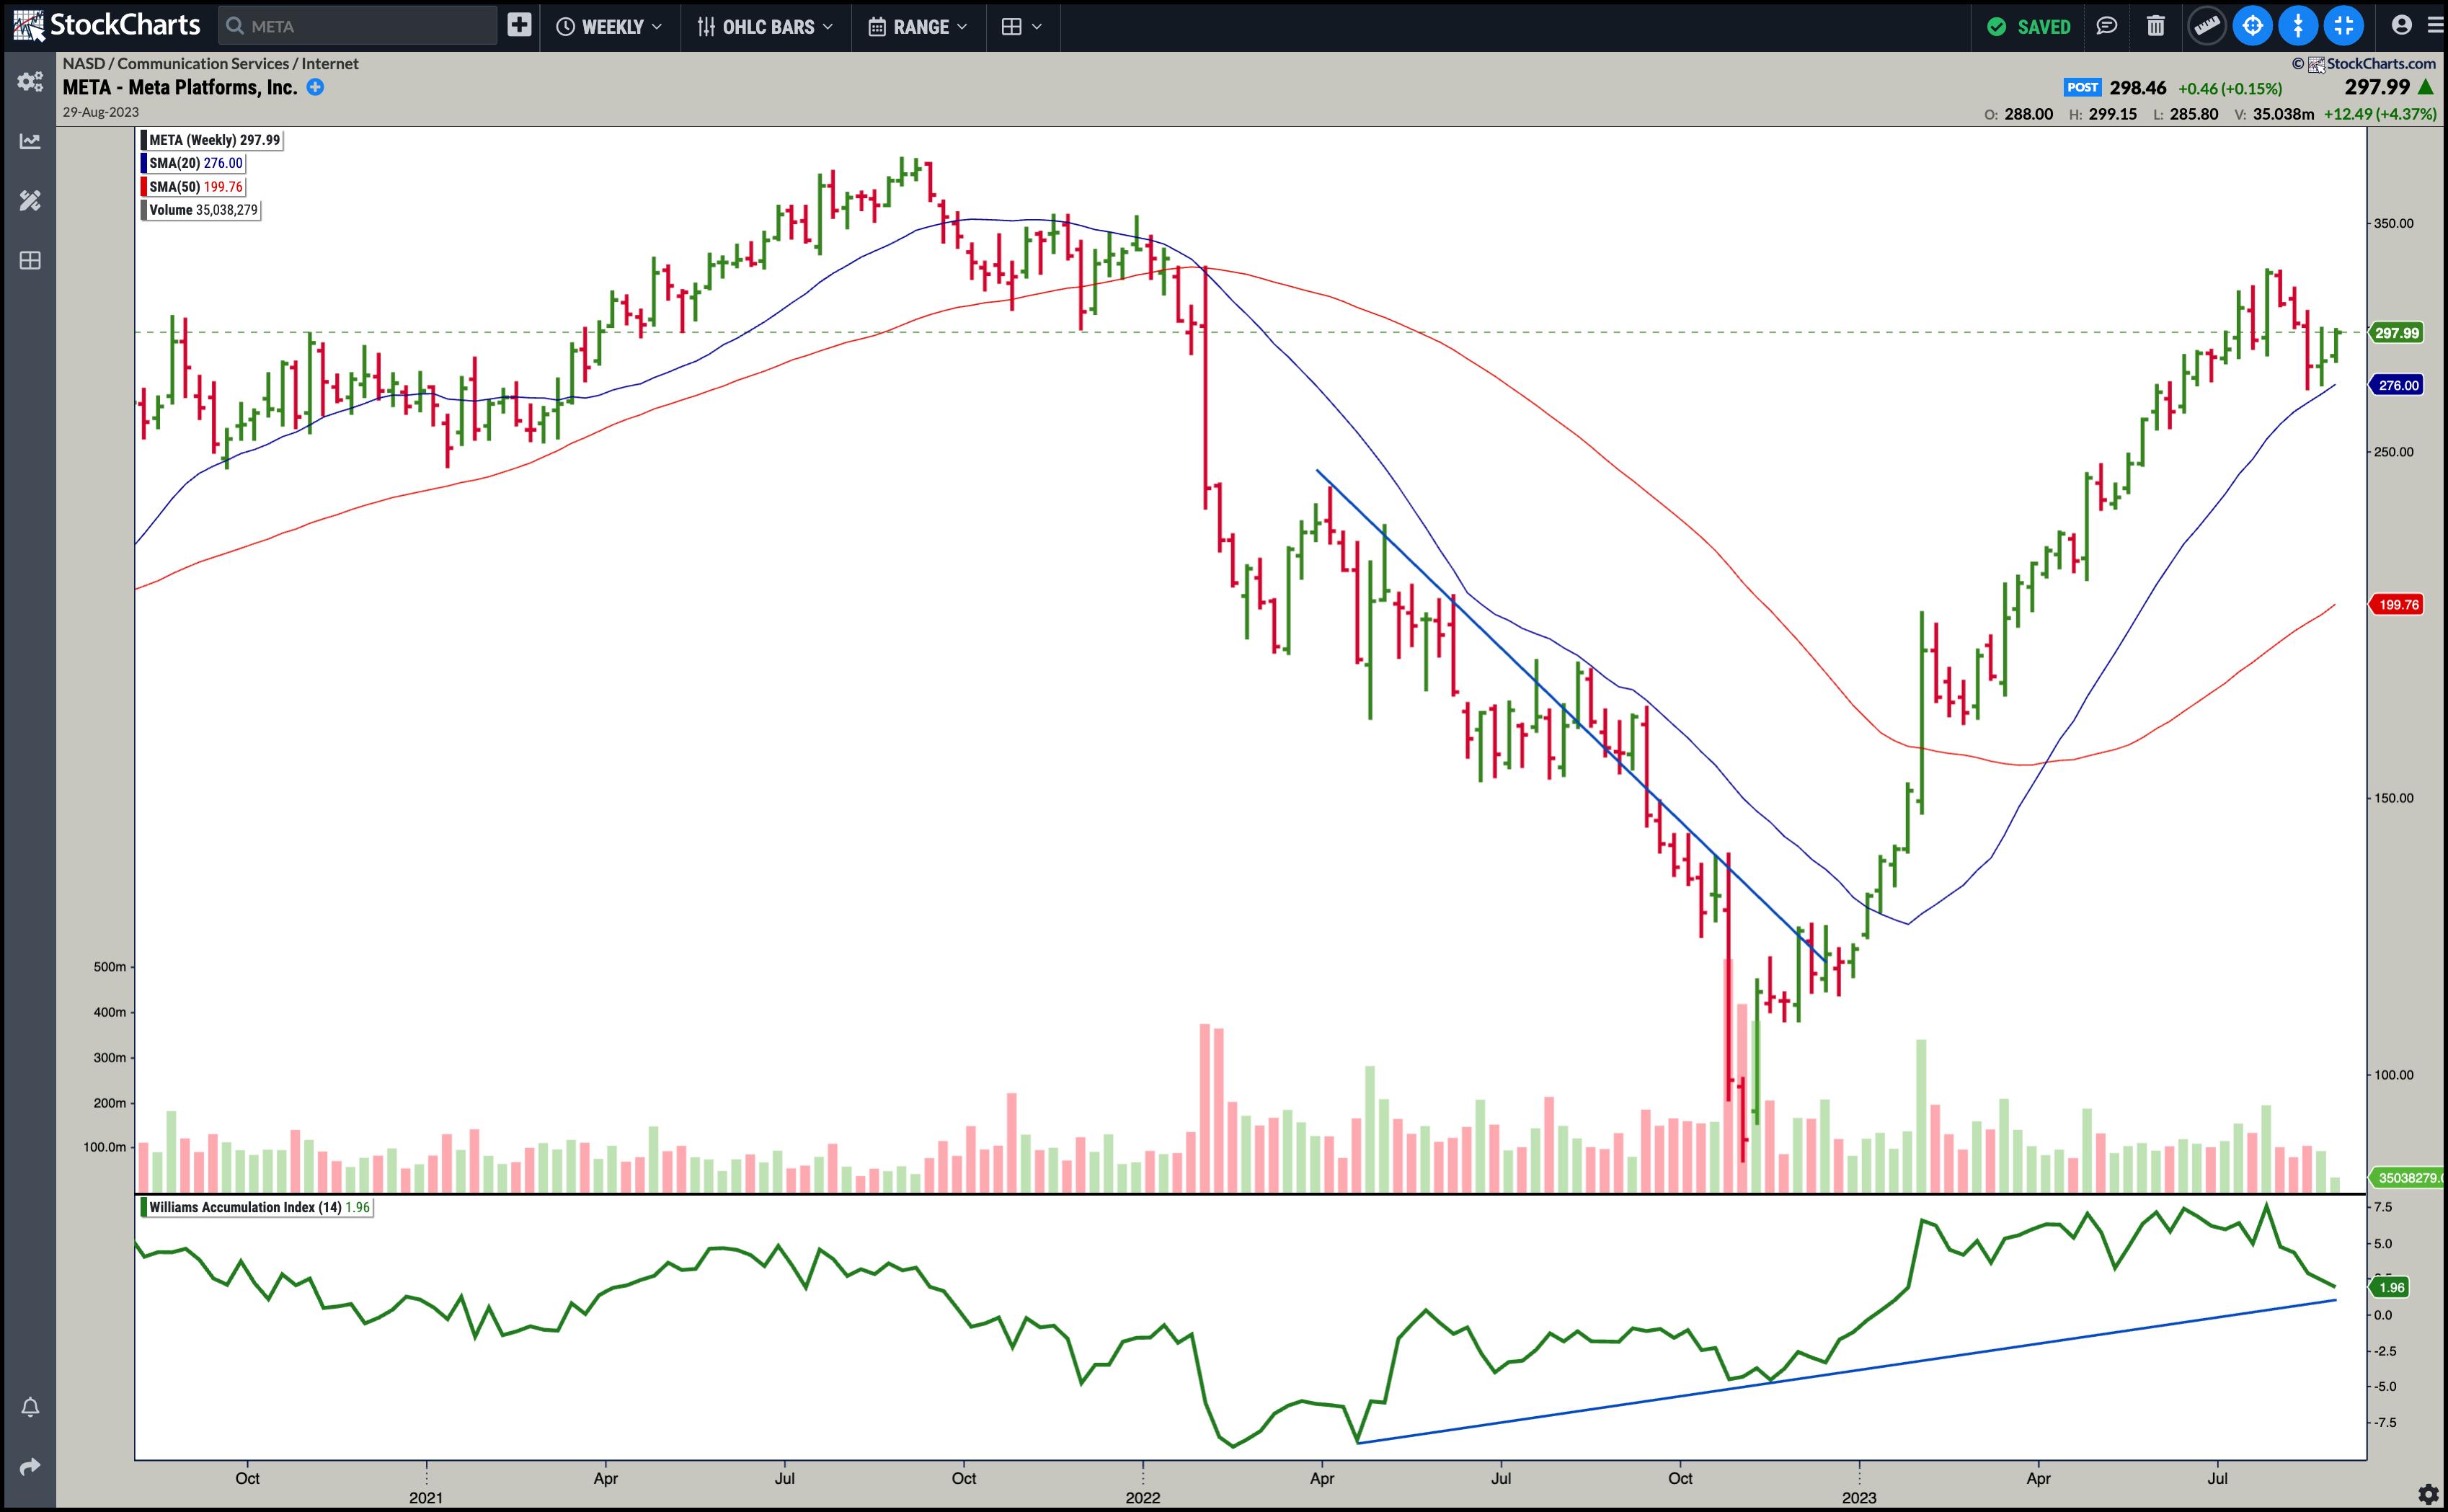Toggle the full-screen collapse arrows button
This screenshot has height=1512, width=2448.
pyautogui.click(x=2344, y=26)
